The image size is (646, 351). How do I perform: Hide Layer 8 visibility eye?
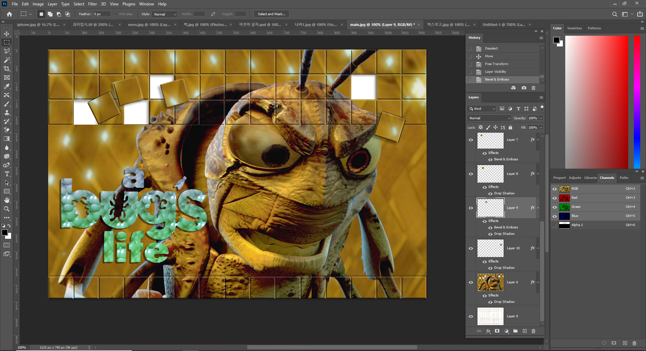point(471,174)
